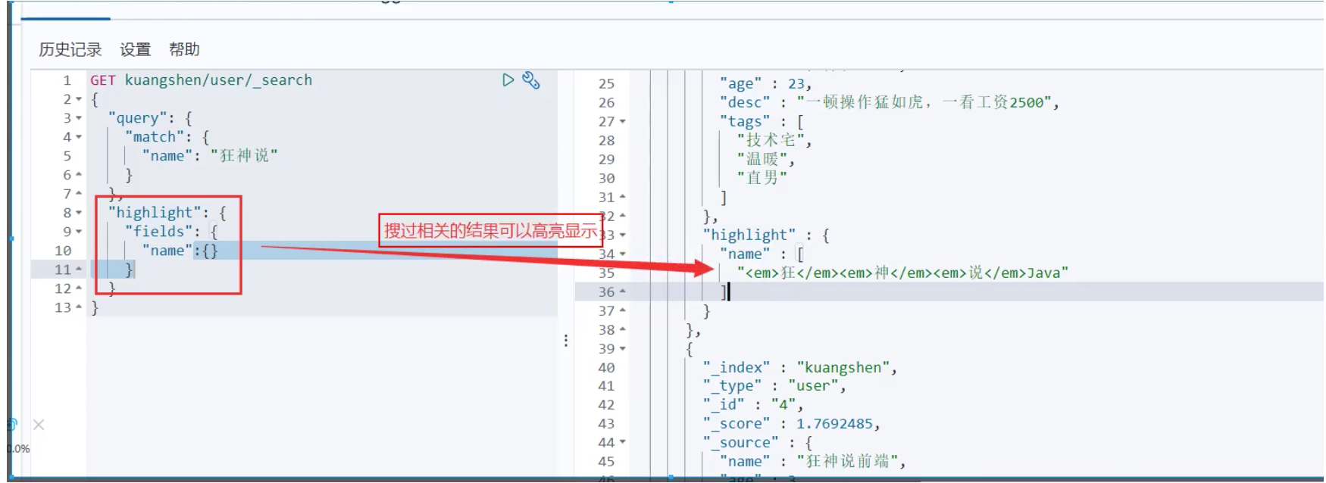Click fold arrow at editor line 11
This screenshot has height=483, width=1326.
79,269
